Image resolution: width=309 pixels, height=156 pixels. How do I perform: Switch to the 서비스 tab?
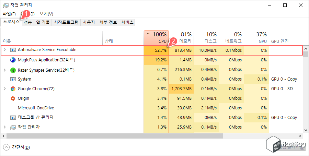pyautogui.click(x=127, y=22)
